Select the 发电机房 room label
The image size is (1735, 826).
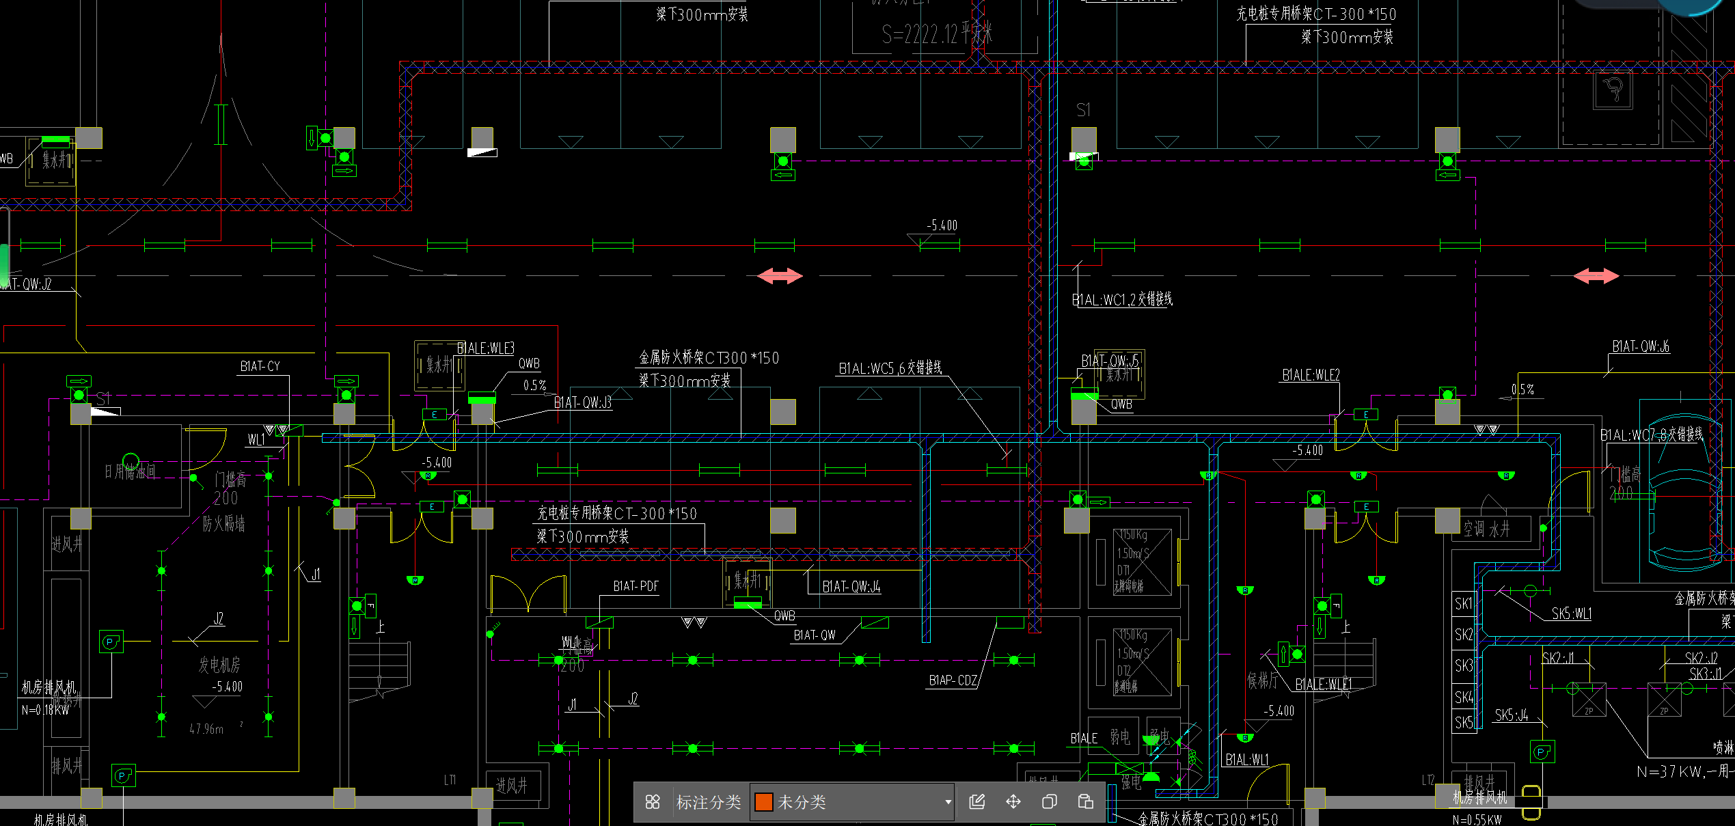point(219,665)
